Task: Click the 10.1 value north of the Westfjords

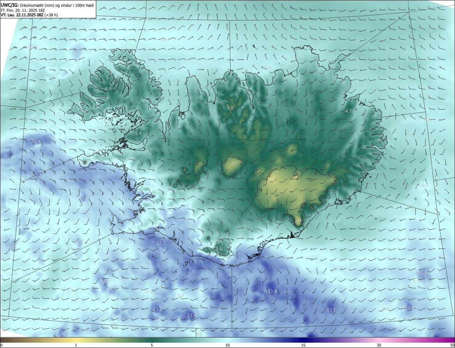Action: point(165,40)
